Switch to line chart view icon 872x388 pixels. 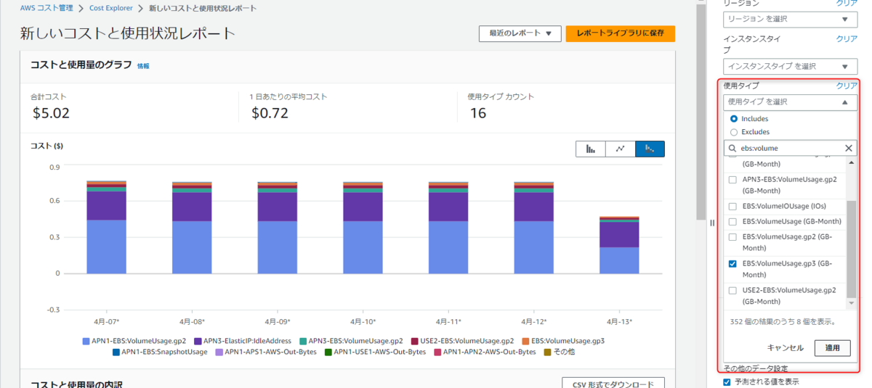pos(620,149)
